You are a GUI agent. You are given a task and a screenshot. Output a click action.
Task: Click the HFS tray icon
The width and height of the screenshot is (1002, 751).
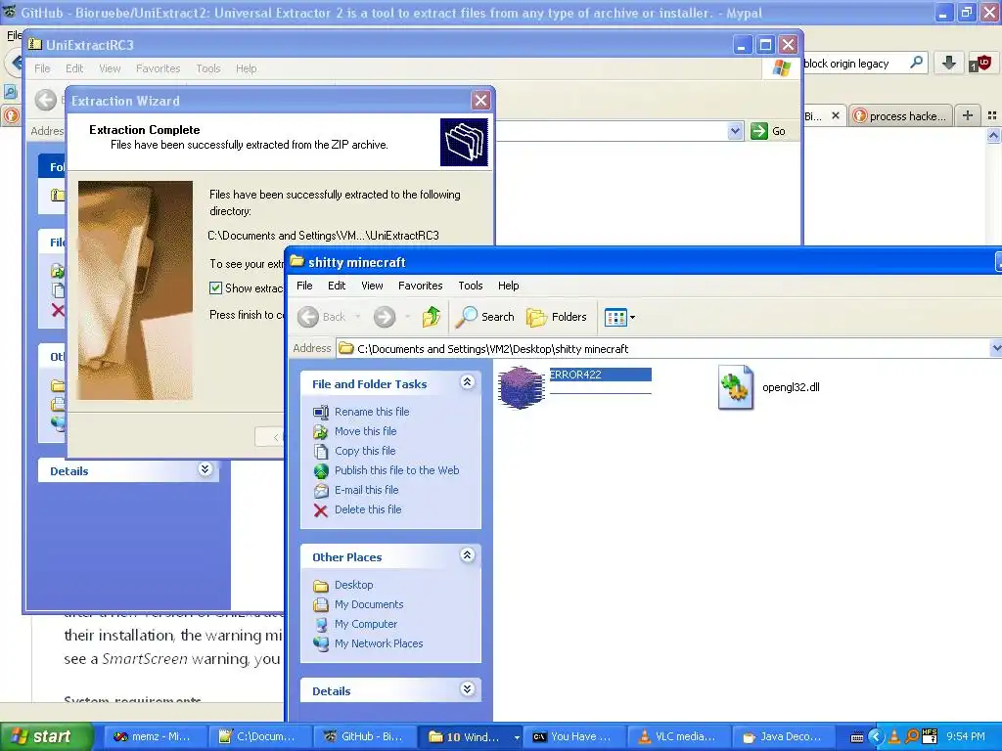click(x=930, y=737)
